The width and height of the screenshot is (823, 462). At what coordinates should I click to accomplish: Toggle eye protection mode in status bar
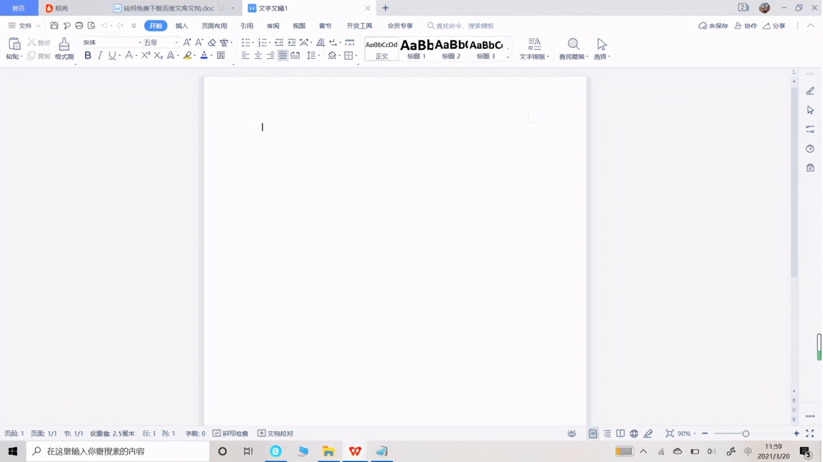(571, 433)
